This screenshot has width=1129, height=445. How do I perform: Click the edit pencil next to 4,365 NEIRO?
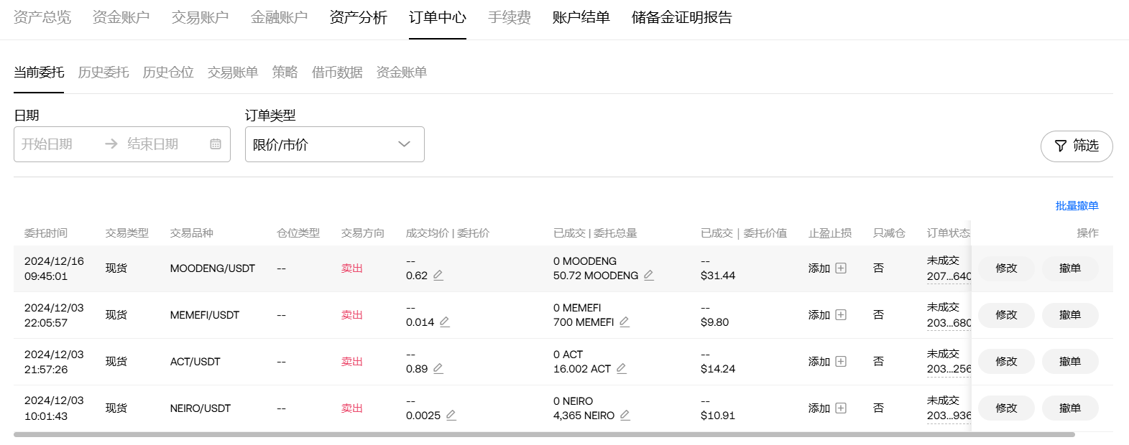pos(625,416)
